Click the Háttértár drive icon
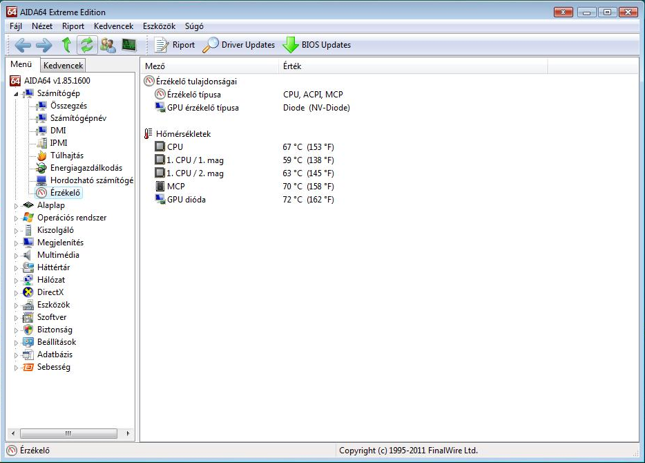This screenshot has height=463, width=645. tap(28, 267)
